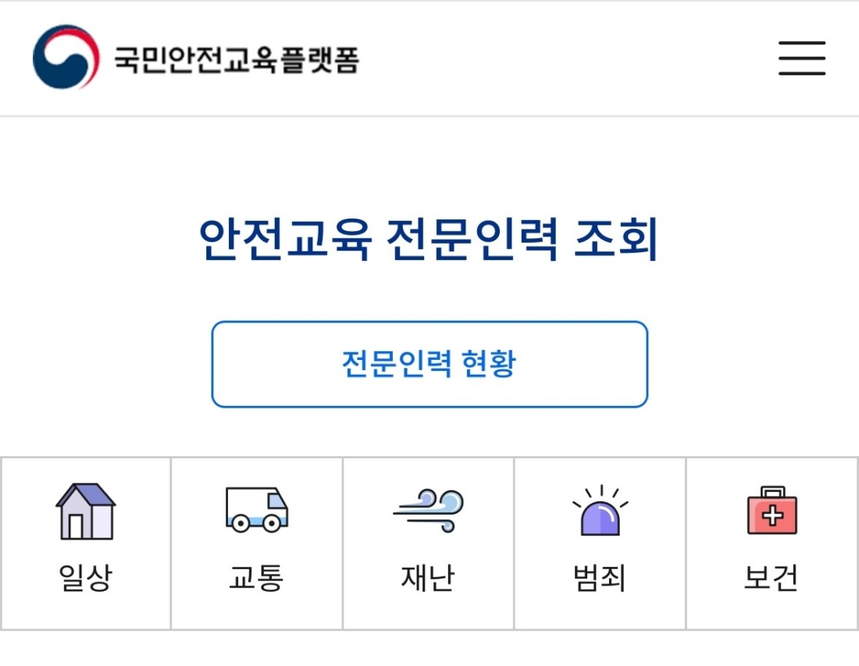Tap the 보건 text label
Image resolution: width=859 pixels, height=666 pixels.
(771, 577)
